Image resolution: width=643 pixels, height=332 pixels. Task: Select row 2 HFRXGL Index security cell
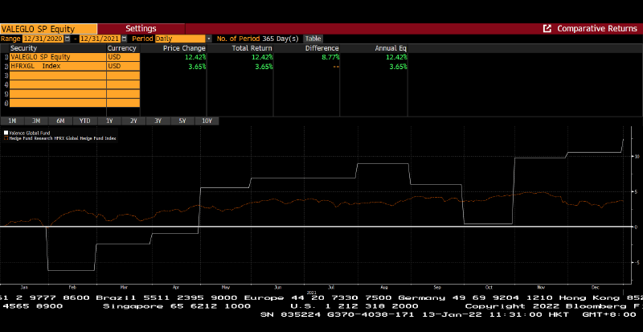pos(58,66)
